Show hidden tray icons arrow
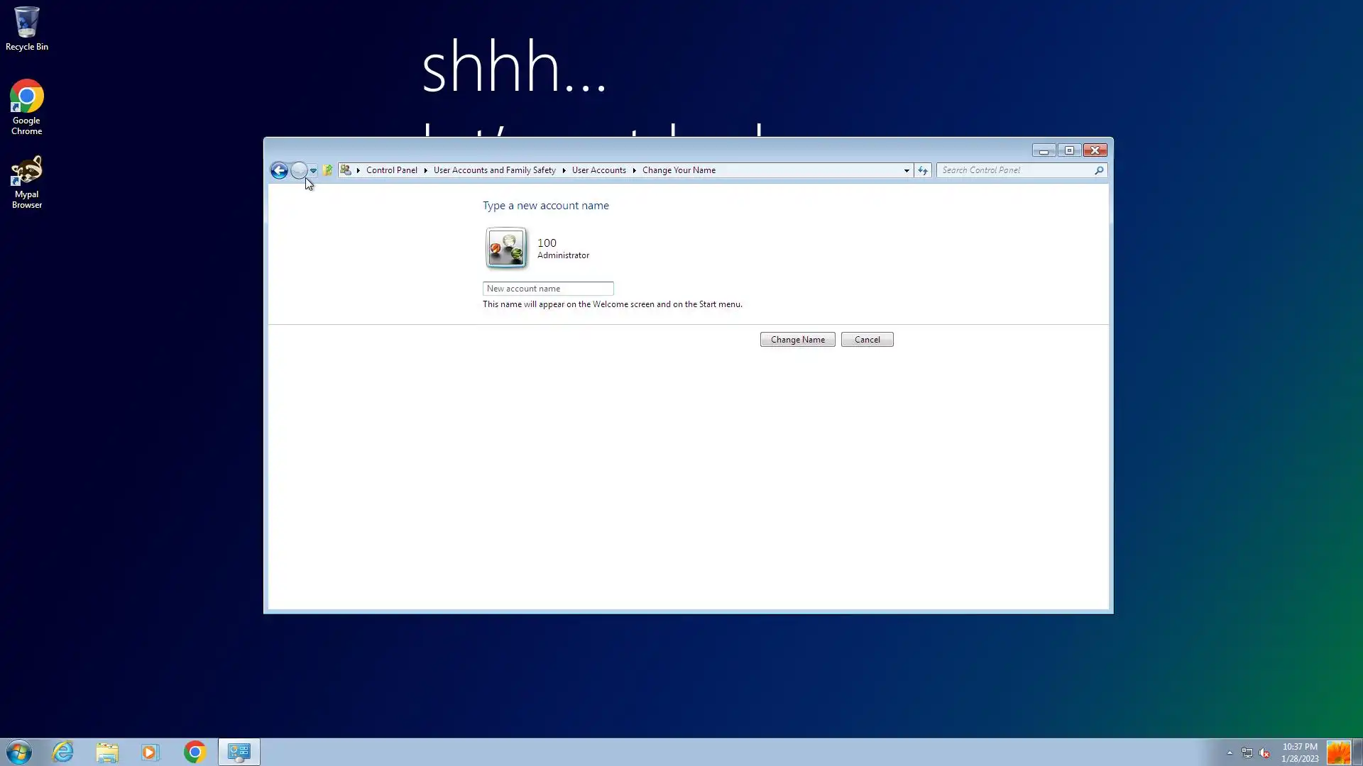Screen dimensions: 1363x766 1230,753
